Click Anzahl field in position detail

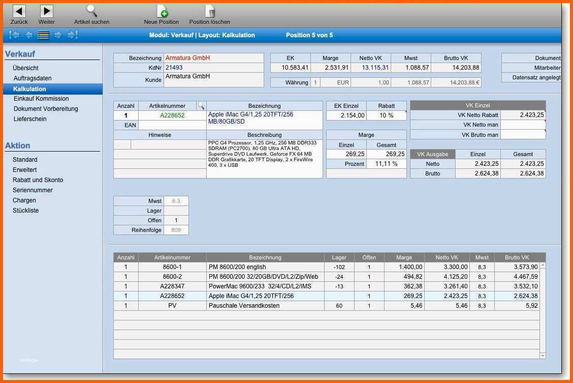pyautogui.click(x=126, y=115)
